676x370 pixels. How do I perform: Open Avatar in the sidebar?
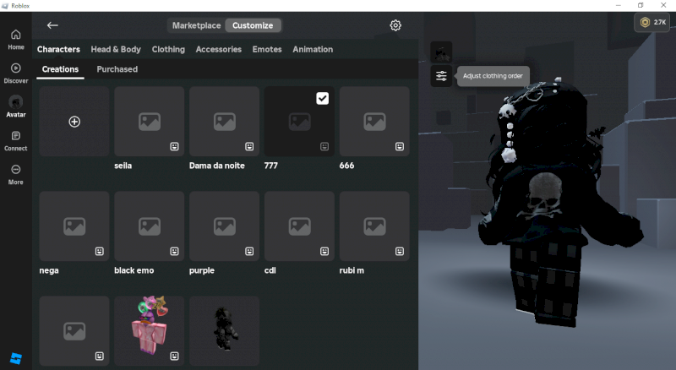click(x=16, y=106)
